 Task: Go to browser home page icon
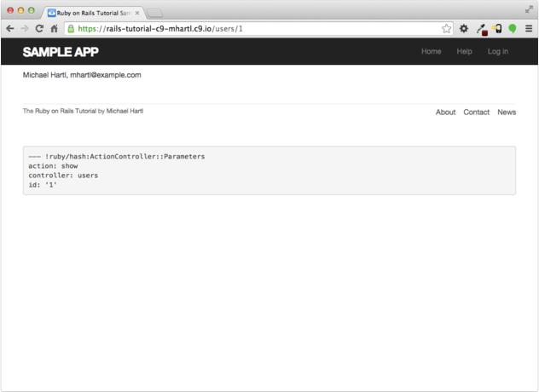(x=54, y=28)
